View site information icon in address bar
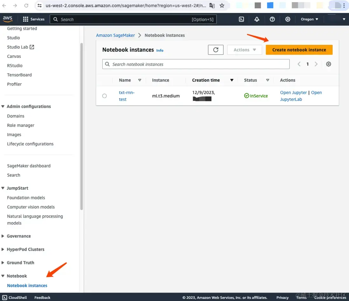This screenshot has width=349, height=301. (39, 6)
